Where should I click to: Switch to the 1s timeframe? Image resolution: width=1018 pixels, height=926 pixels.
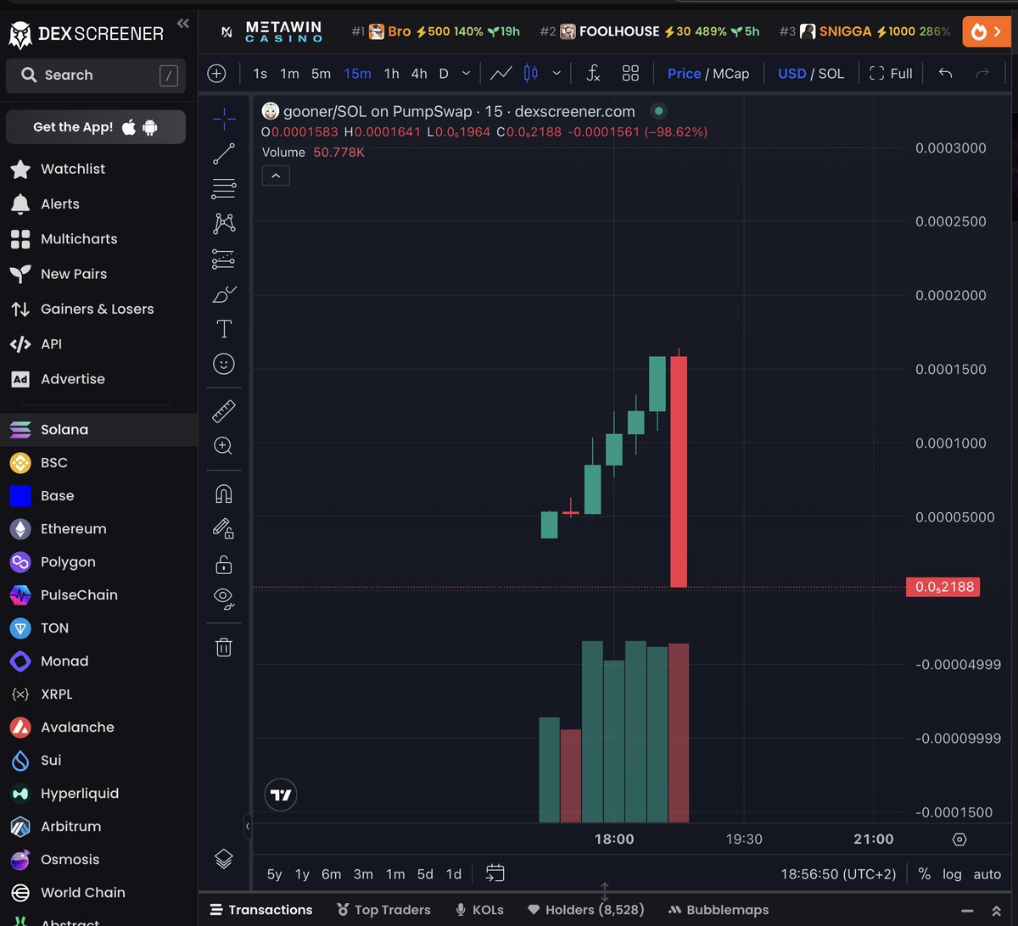pos(260,74)
